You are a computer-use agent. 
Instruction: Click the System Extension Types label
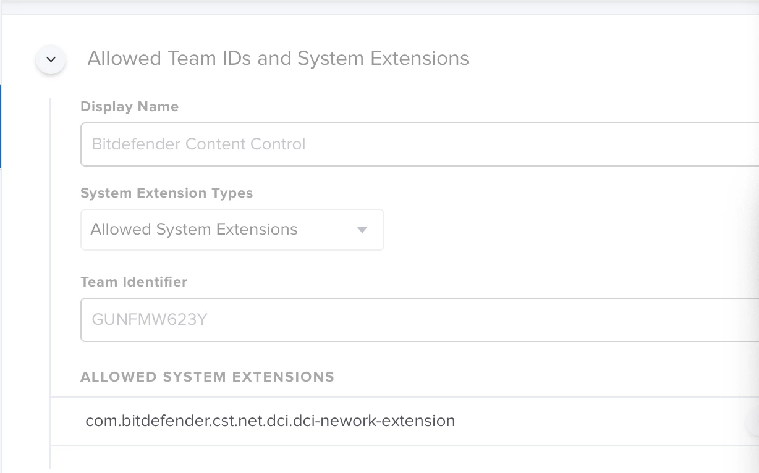pyautogui.click(x=166, y=193)
